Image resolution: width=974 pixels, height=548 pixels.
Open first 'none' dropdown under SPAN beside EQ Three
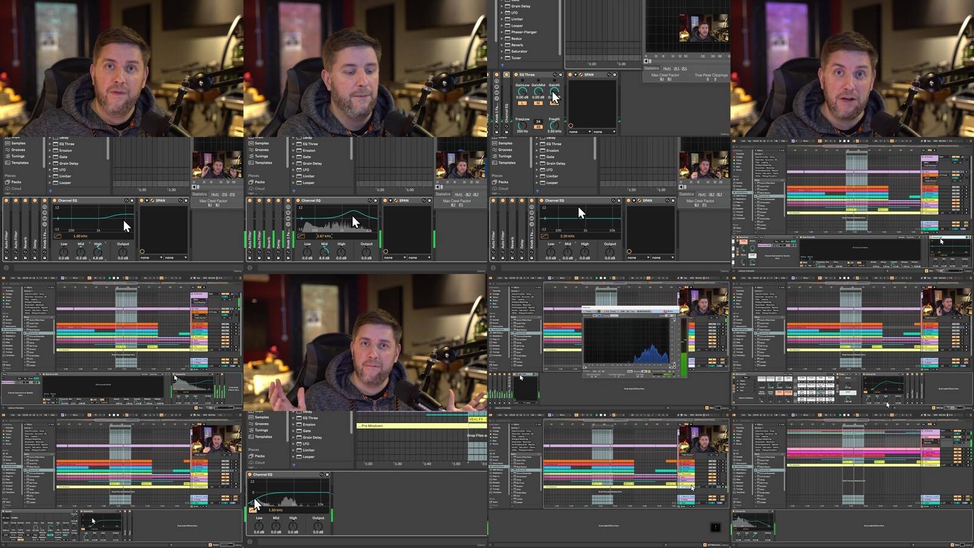tap(579, 132)
